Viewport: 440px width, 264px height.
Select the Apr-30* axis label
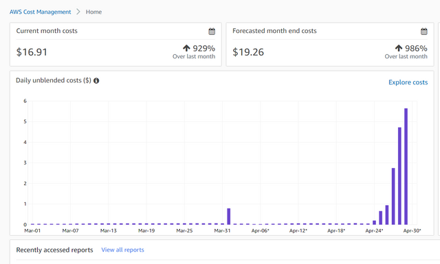pos(412,230)
